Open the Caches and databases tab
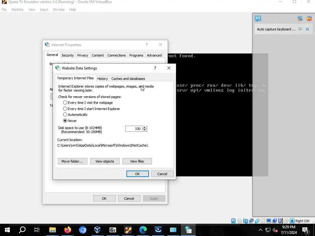Image resolution: width=315 pixels, height=236 pixels. [x=128, y=79]
